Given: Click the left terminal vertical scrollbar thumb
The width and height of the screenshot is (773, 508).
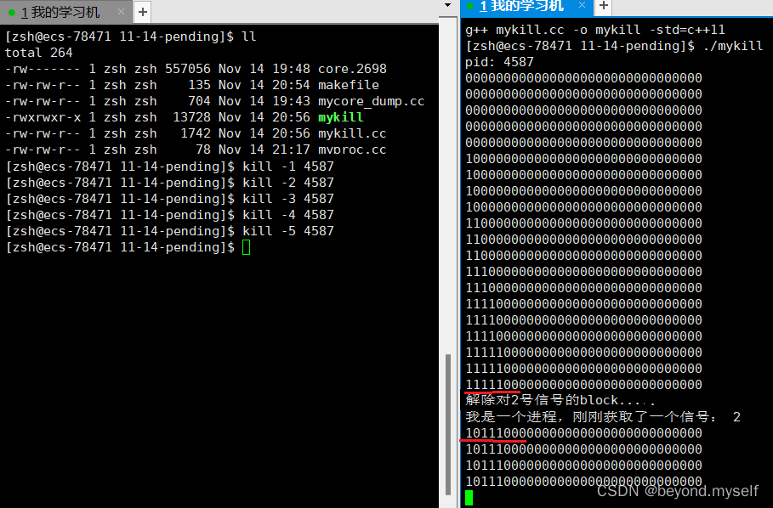Looking at the screenshot, I should click(448, 424).
